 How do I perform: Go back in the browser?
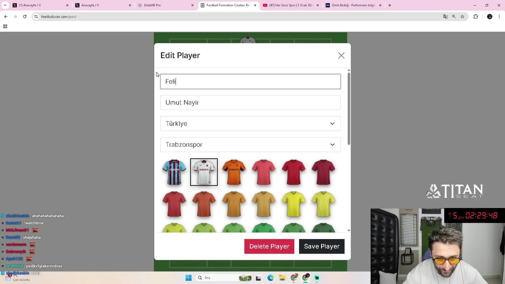[x=6, y=17]
